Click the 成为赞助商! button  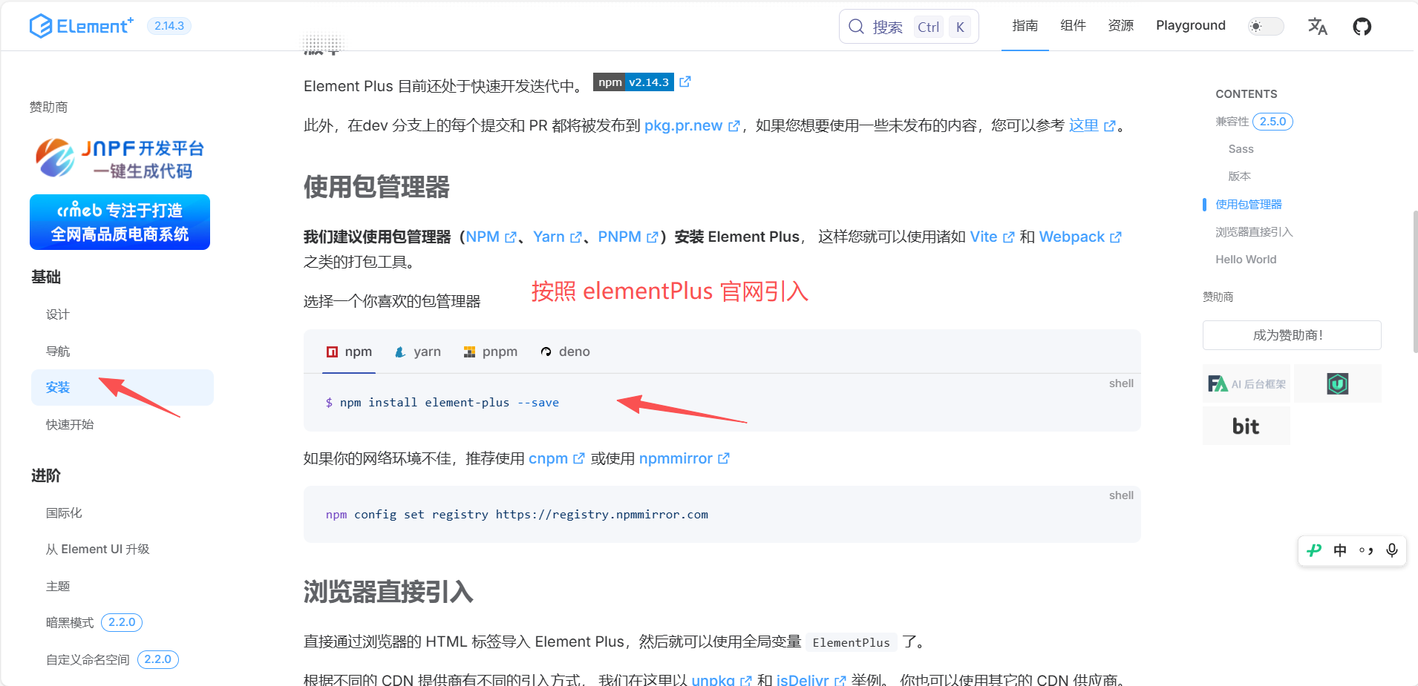pos(1292,335)
